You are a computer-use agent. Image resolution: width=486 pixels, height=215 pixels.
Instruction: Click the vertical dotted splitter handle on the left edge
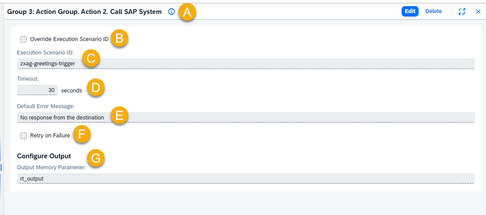point(1,168)
